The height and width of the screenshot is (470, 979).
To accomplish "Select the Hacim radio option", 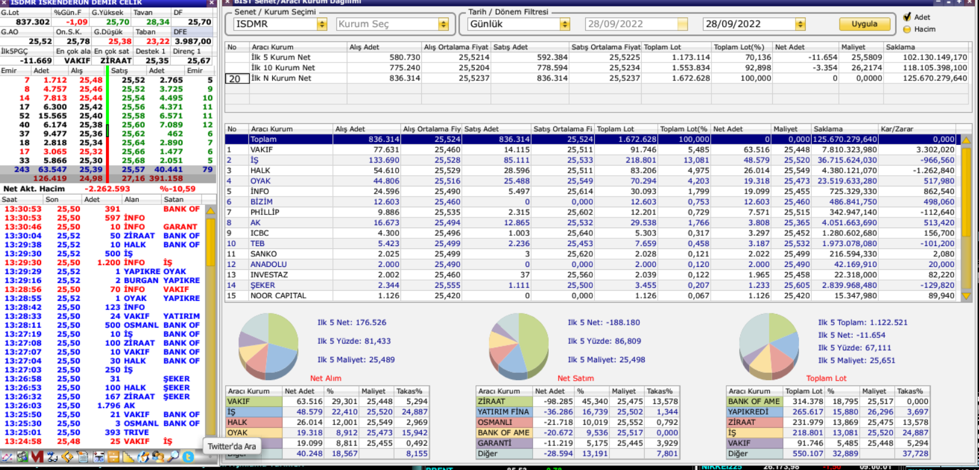I will point(907,29).
